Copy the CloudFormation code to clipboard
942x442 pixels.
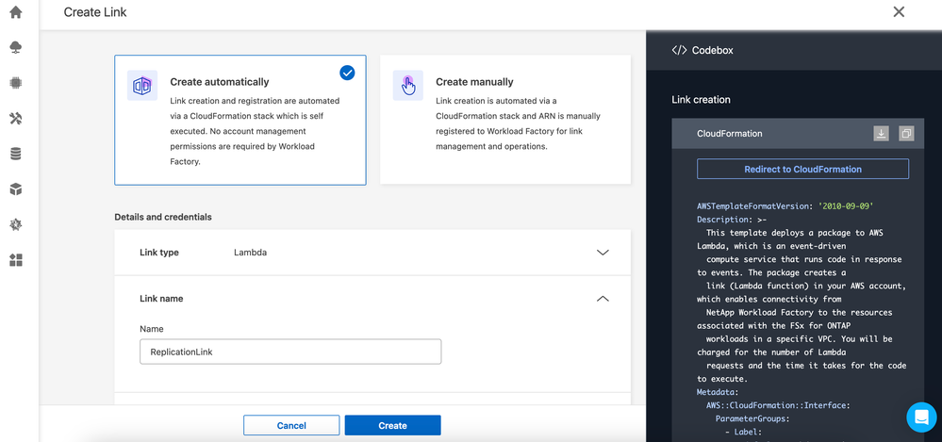point(905,134)
